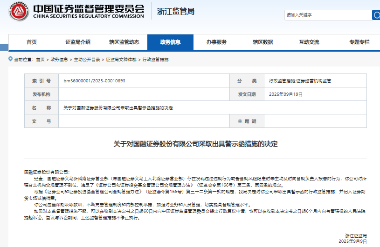380x247 pixels.
Task: Click the CSRC emblem logo
Action: [18, 13]
